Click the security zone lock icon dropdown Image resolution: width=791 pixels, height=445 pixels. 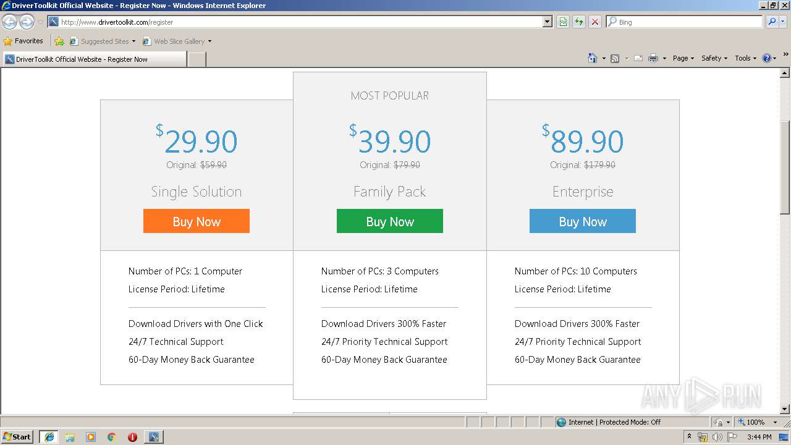click(721, 422)
